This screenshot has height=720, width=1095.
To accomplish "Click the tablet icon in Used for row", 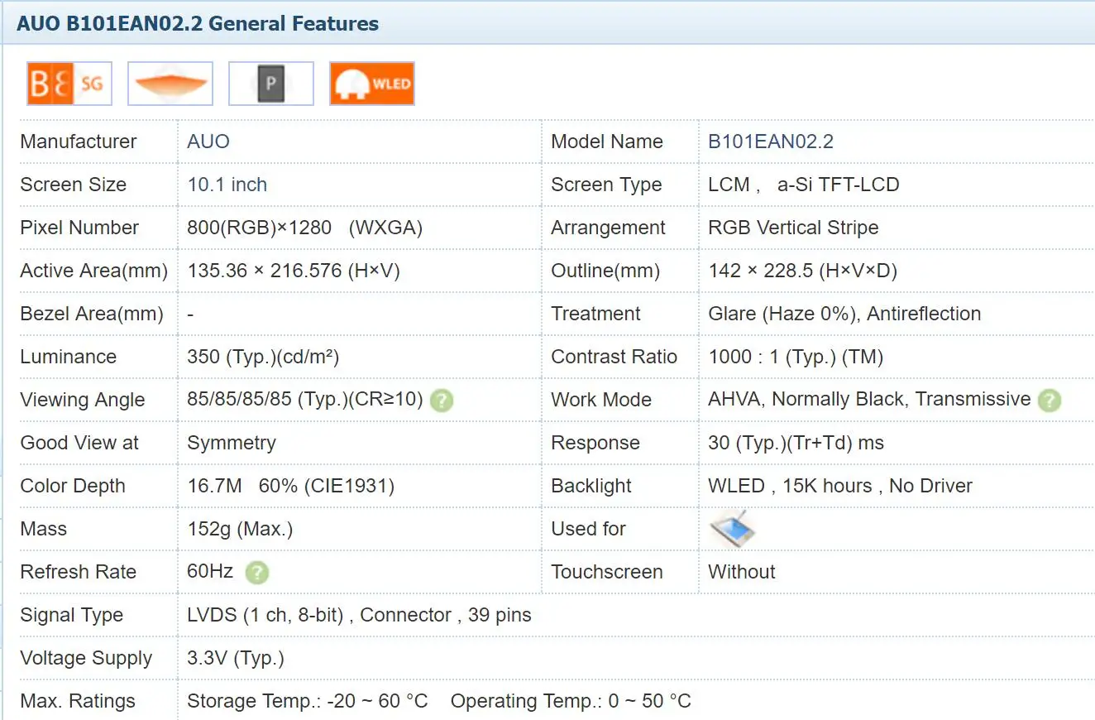I will (x=733, y=529).
